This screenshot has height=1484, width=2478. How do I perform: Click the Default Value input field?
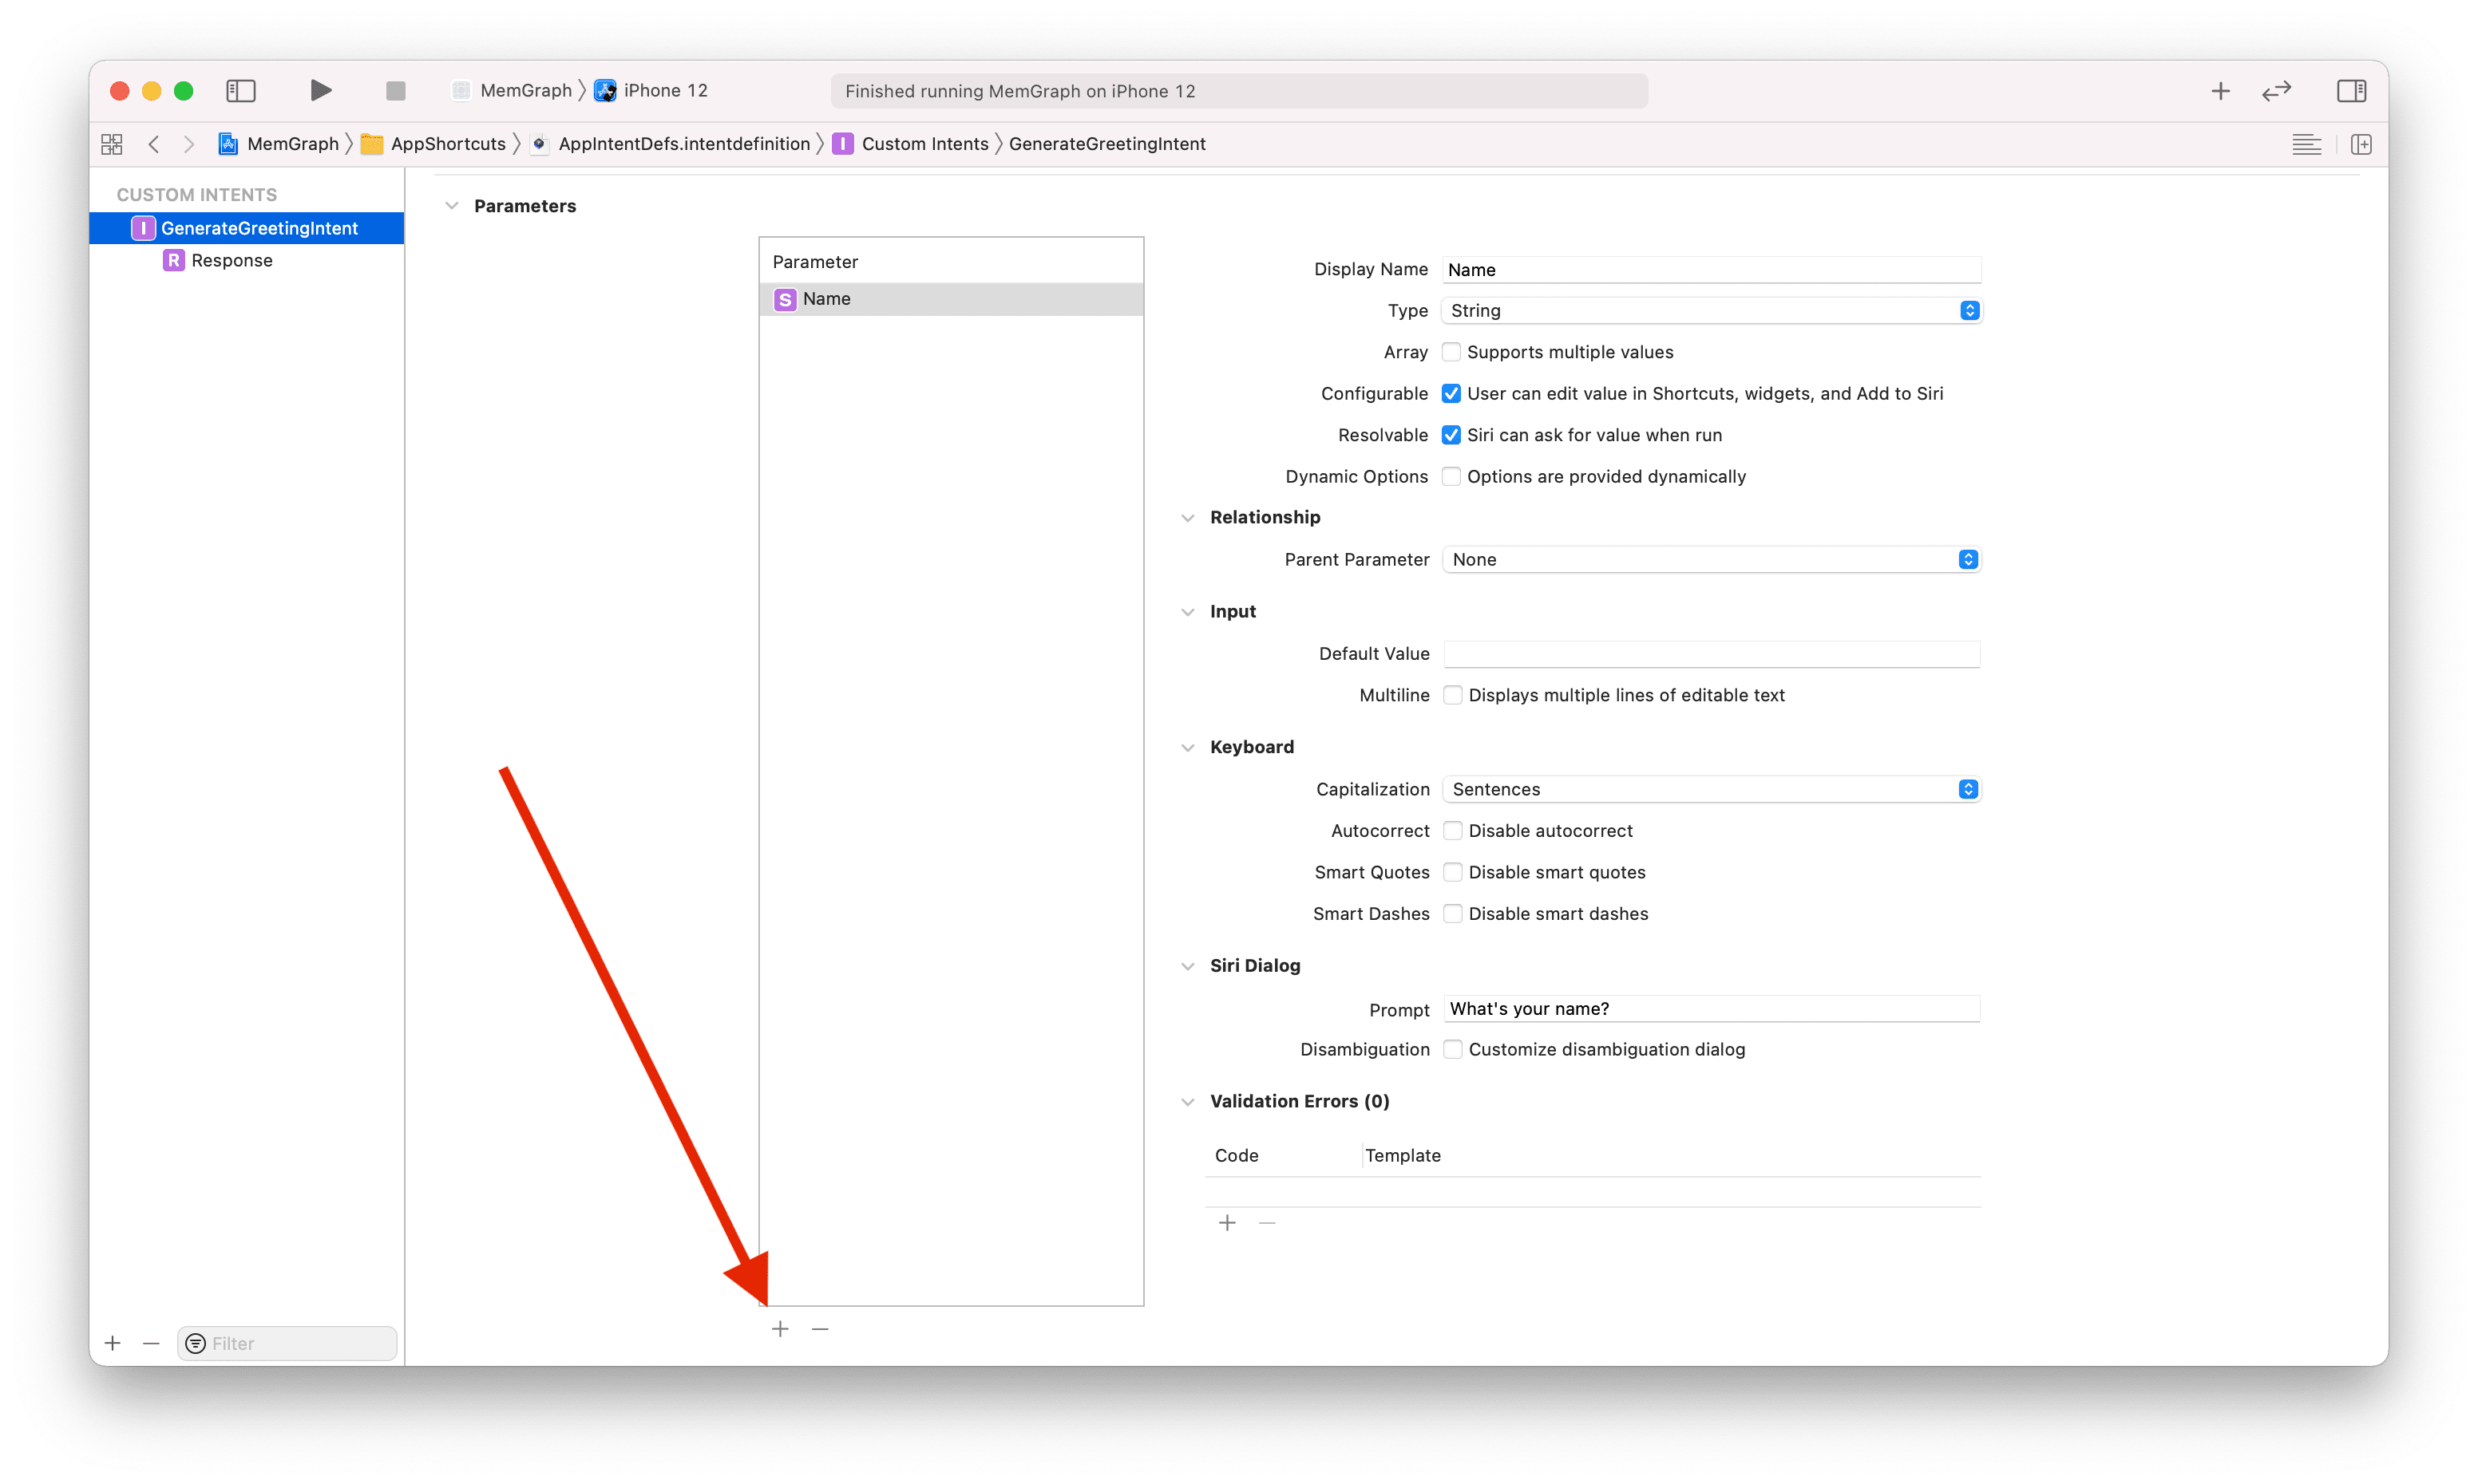coord(1711,654)
